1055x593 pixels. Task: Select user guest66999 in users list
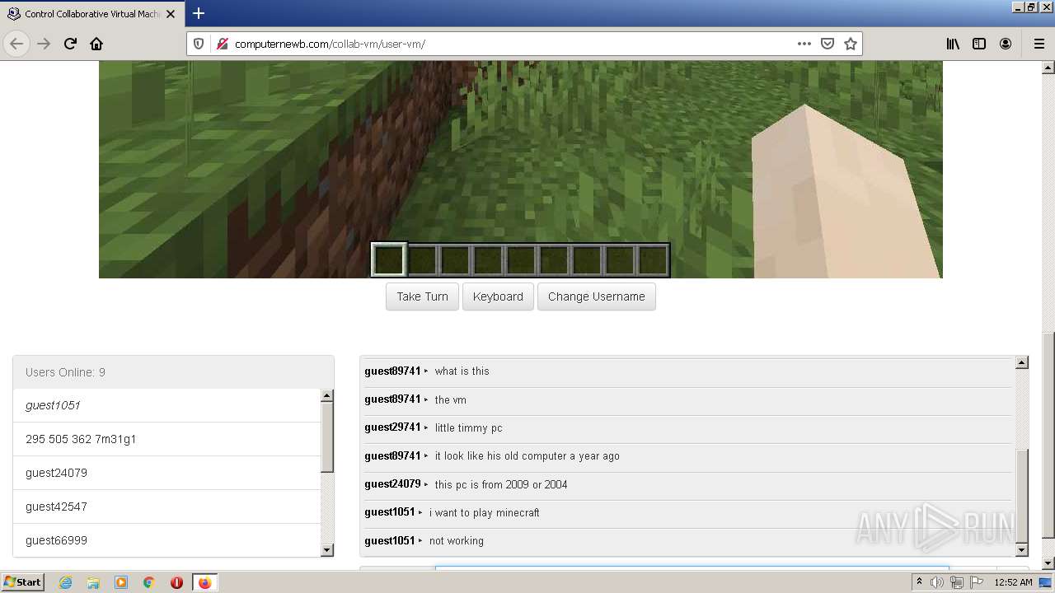click(166, 540)
